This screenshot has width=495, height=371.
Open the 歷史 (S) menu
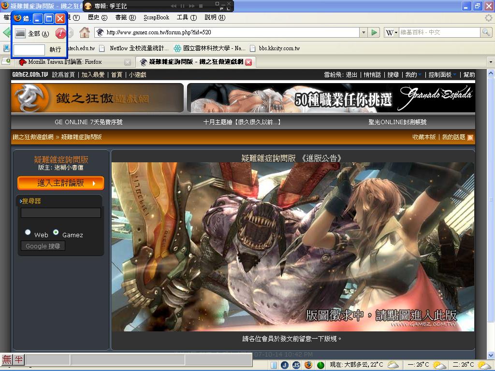pos(98,17)
